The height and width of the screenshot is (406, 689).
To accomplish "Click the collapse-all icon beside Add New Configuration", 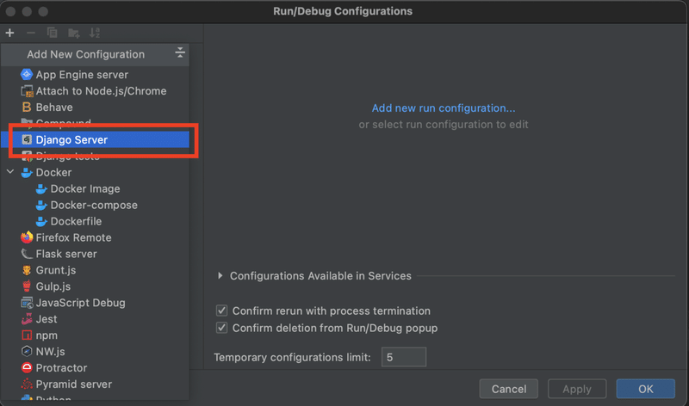I will point(180,53).
